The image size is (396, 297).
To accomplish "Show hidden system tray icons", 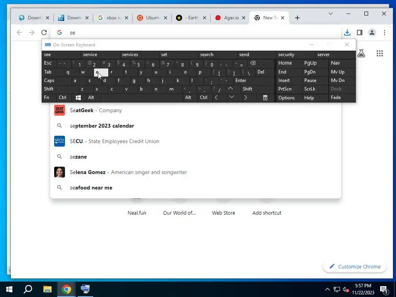I will point(327,289).
